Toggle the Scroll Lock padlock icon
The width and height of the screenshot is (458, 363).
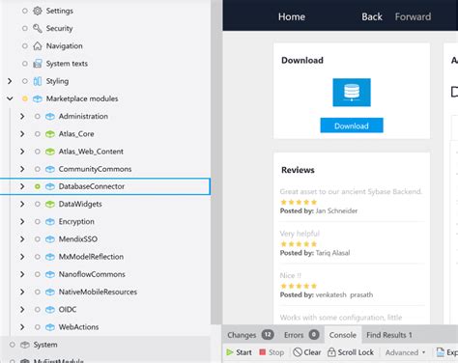(x=331, y=352)
